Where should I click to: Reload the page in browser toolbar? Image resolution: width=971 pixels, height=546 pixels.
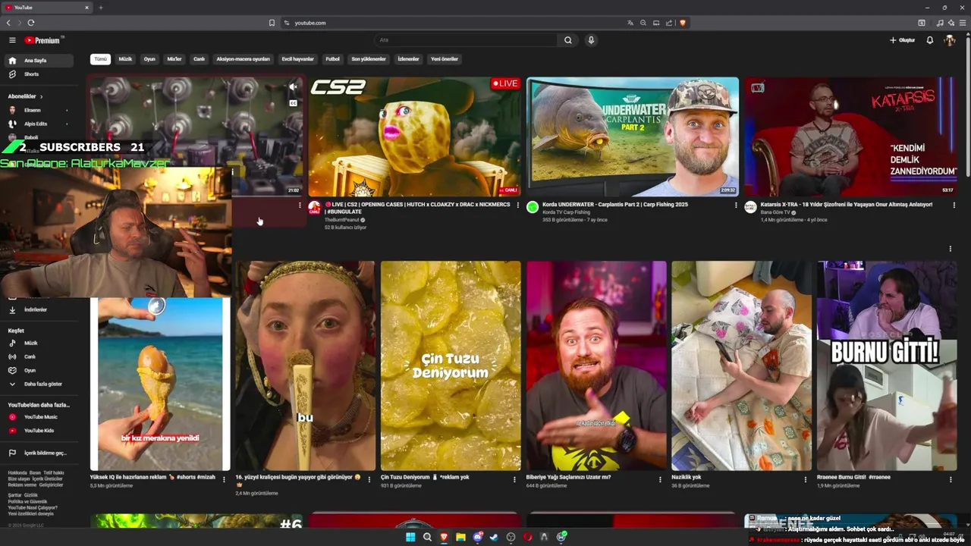pos(31,23)
